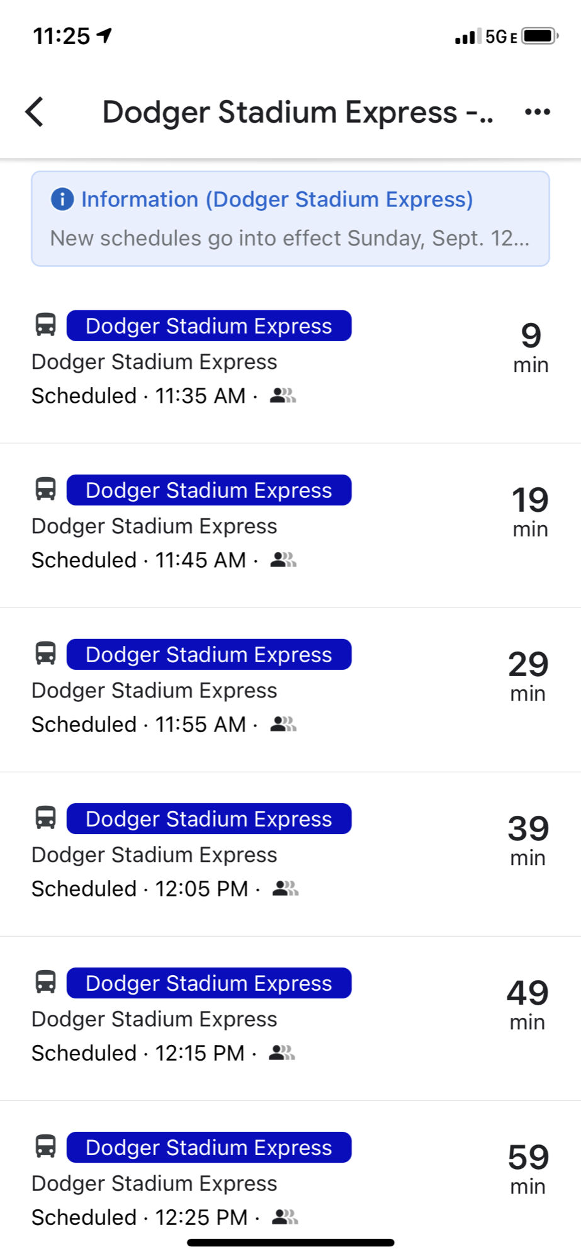Image resolution: width=581 pixels, height=1259 pixels.
Task: Tap the bus icon for 12:15 PM departure
Action: coord(45,982)
